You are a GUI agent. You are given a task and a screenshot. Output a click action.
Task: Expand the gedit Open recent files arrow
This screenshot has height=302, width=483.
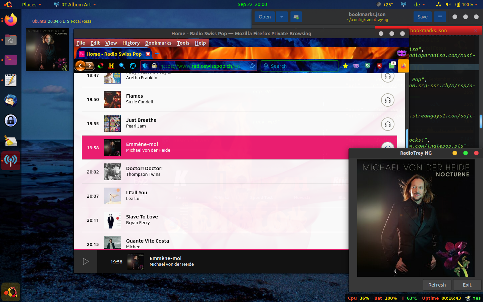tap(282, 17)
